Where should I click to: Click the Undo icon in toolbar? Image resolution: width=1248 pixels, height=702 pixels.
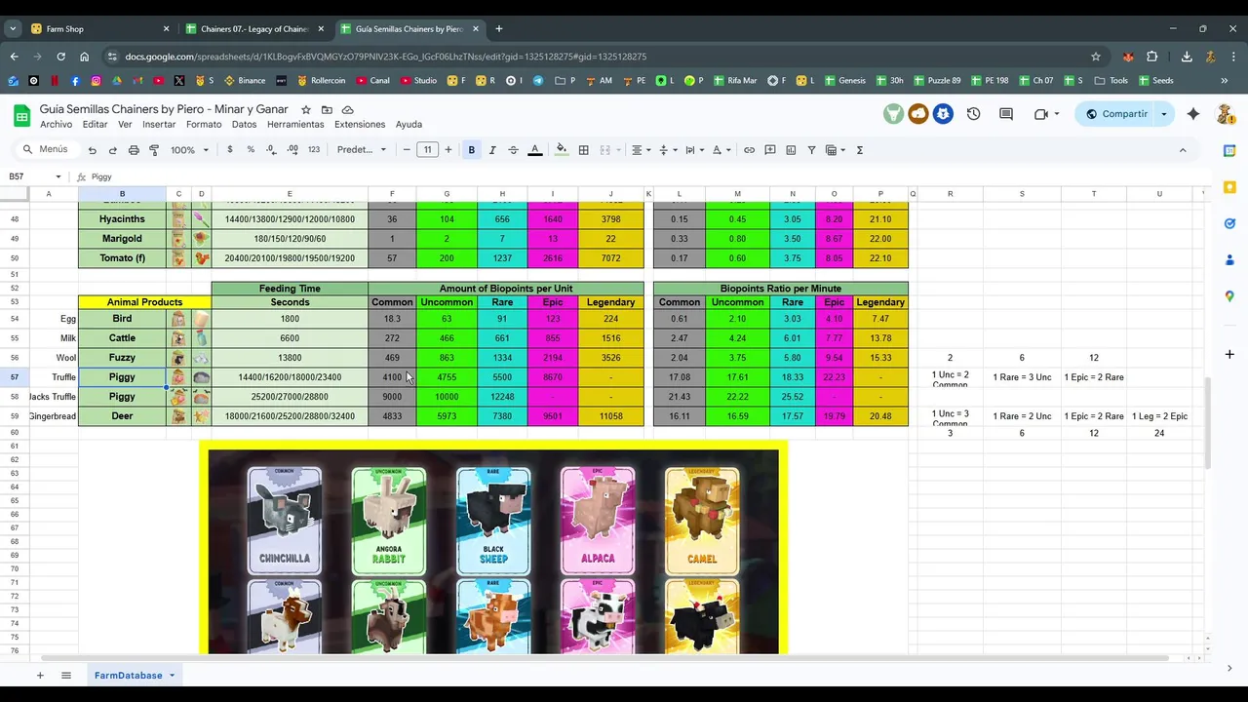92,150
